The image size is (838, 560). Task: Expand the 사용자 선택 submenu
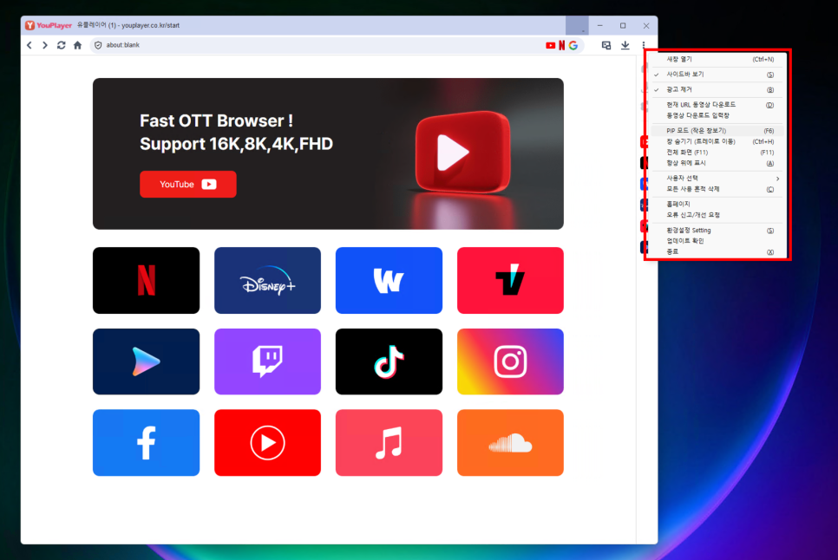[x=717, y=179]
